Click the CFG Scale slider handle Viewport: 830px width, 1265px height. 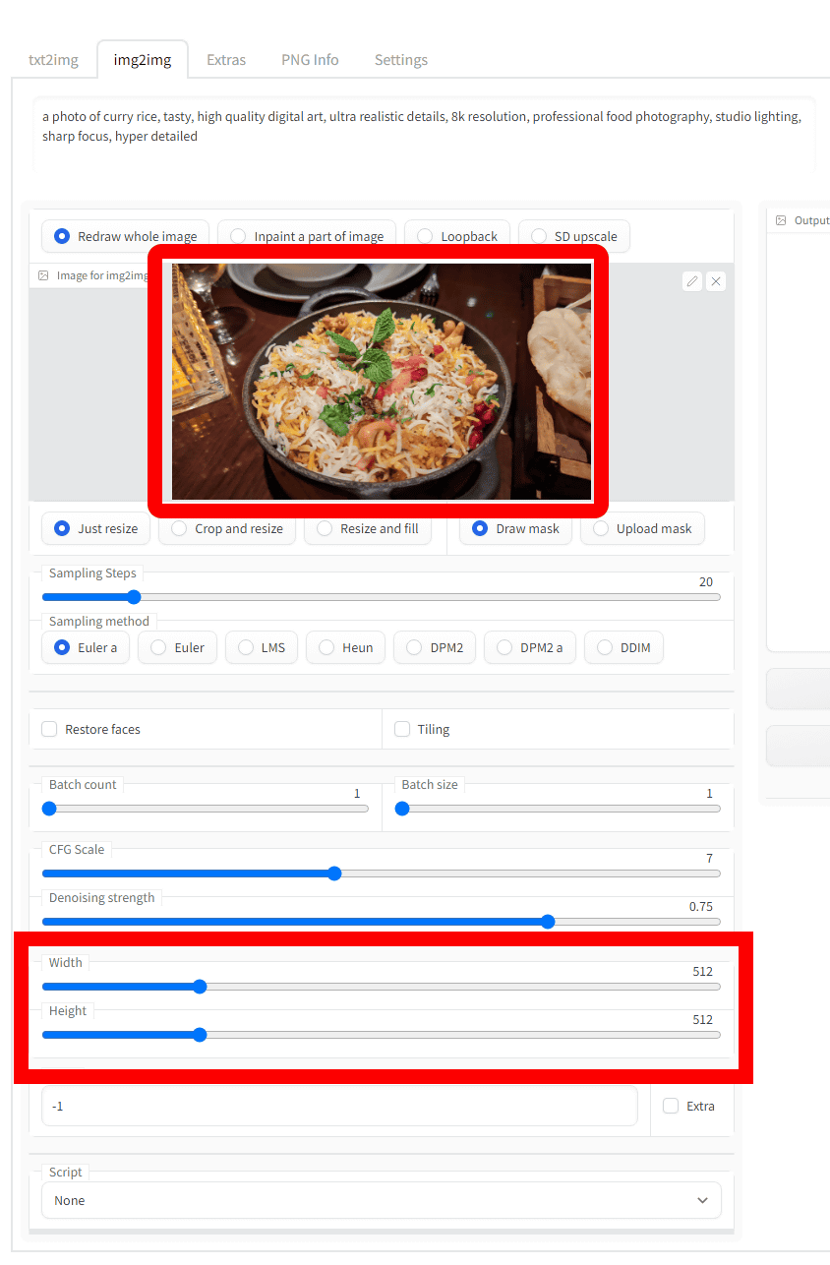333,873
